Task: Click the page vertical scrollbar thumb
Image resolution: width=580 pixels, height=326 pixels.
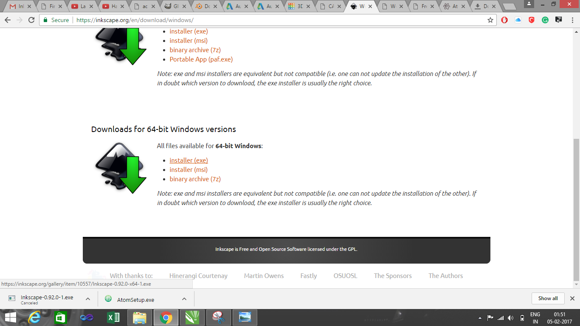Action: (x=576, y=210)
